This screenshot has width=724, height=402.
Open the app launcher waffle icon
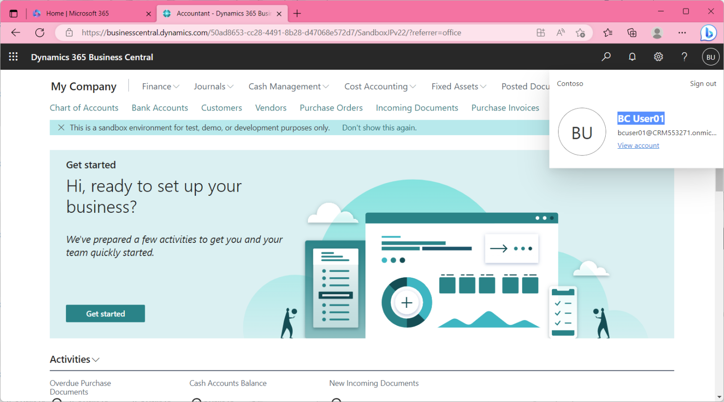click(x=13, y=57)
